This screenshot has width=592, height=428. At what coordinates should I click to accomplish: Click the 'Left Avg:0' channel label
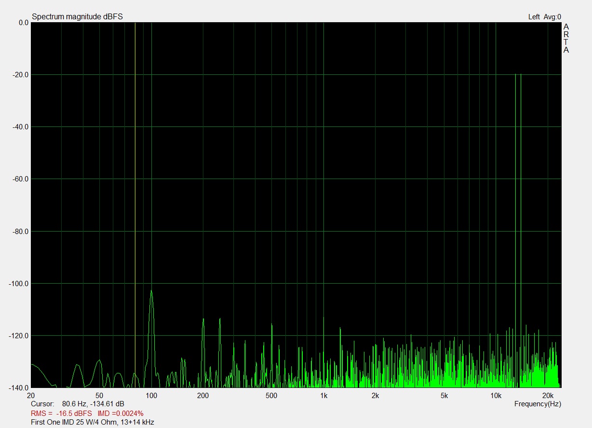[x=545, y=17]
